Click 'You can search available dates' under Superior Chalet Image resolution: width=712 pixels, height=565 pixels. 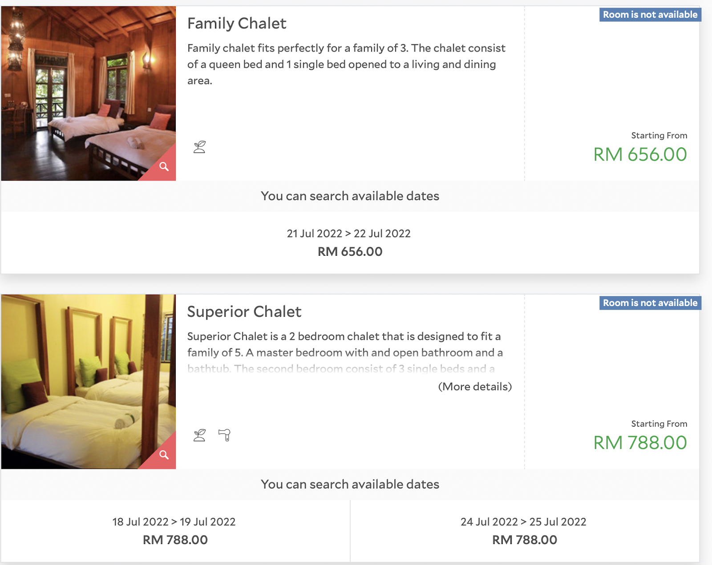point(350,484)
